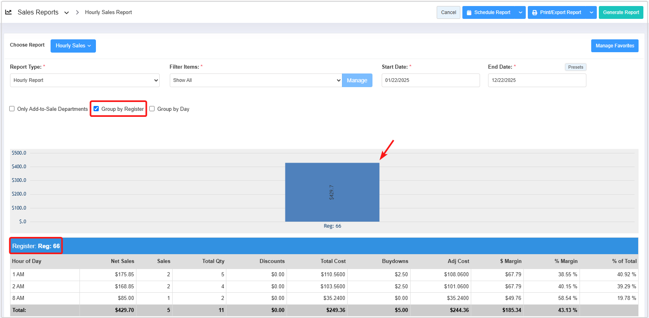This screenshot has height=318, width=649.
Task: Click the Sales Reports chart icon
Action: click(8, 12)
